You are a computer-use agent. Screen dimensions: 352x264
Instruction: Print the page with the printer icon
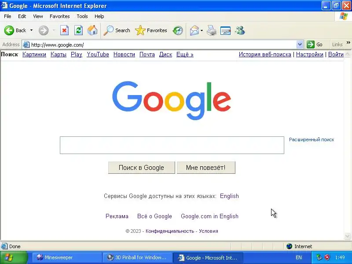(x=212, y=30)
